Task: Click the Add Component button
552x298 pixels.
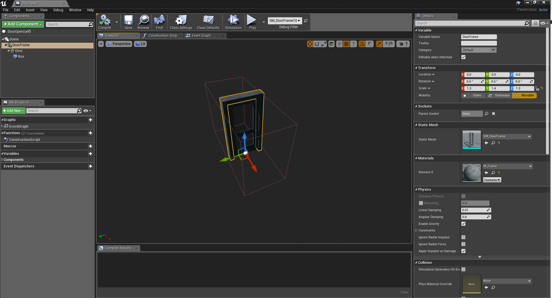Action: (23, 24)
